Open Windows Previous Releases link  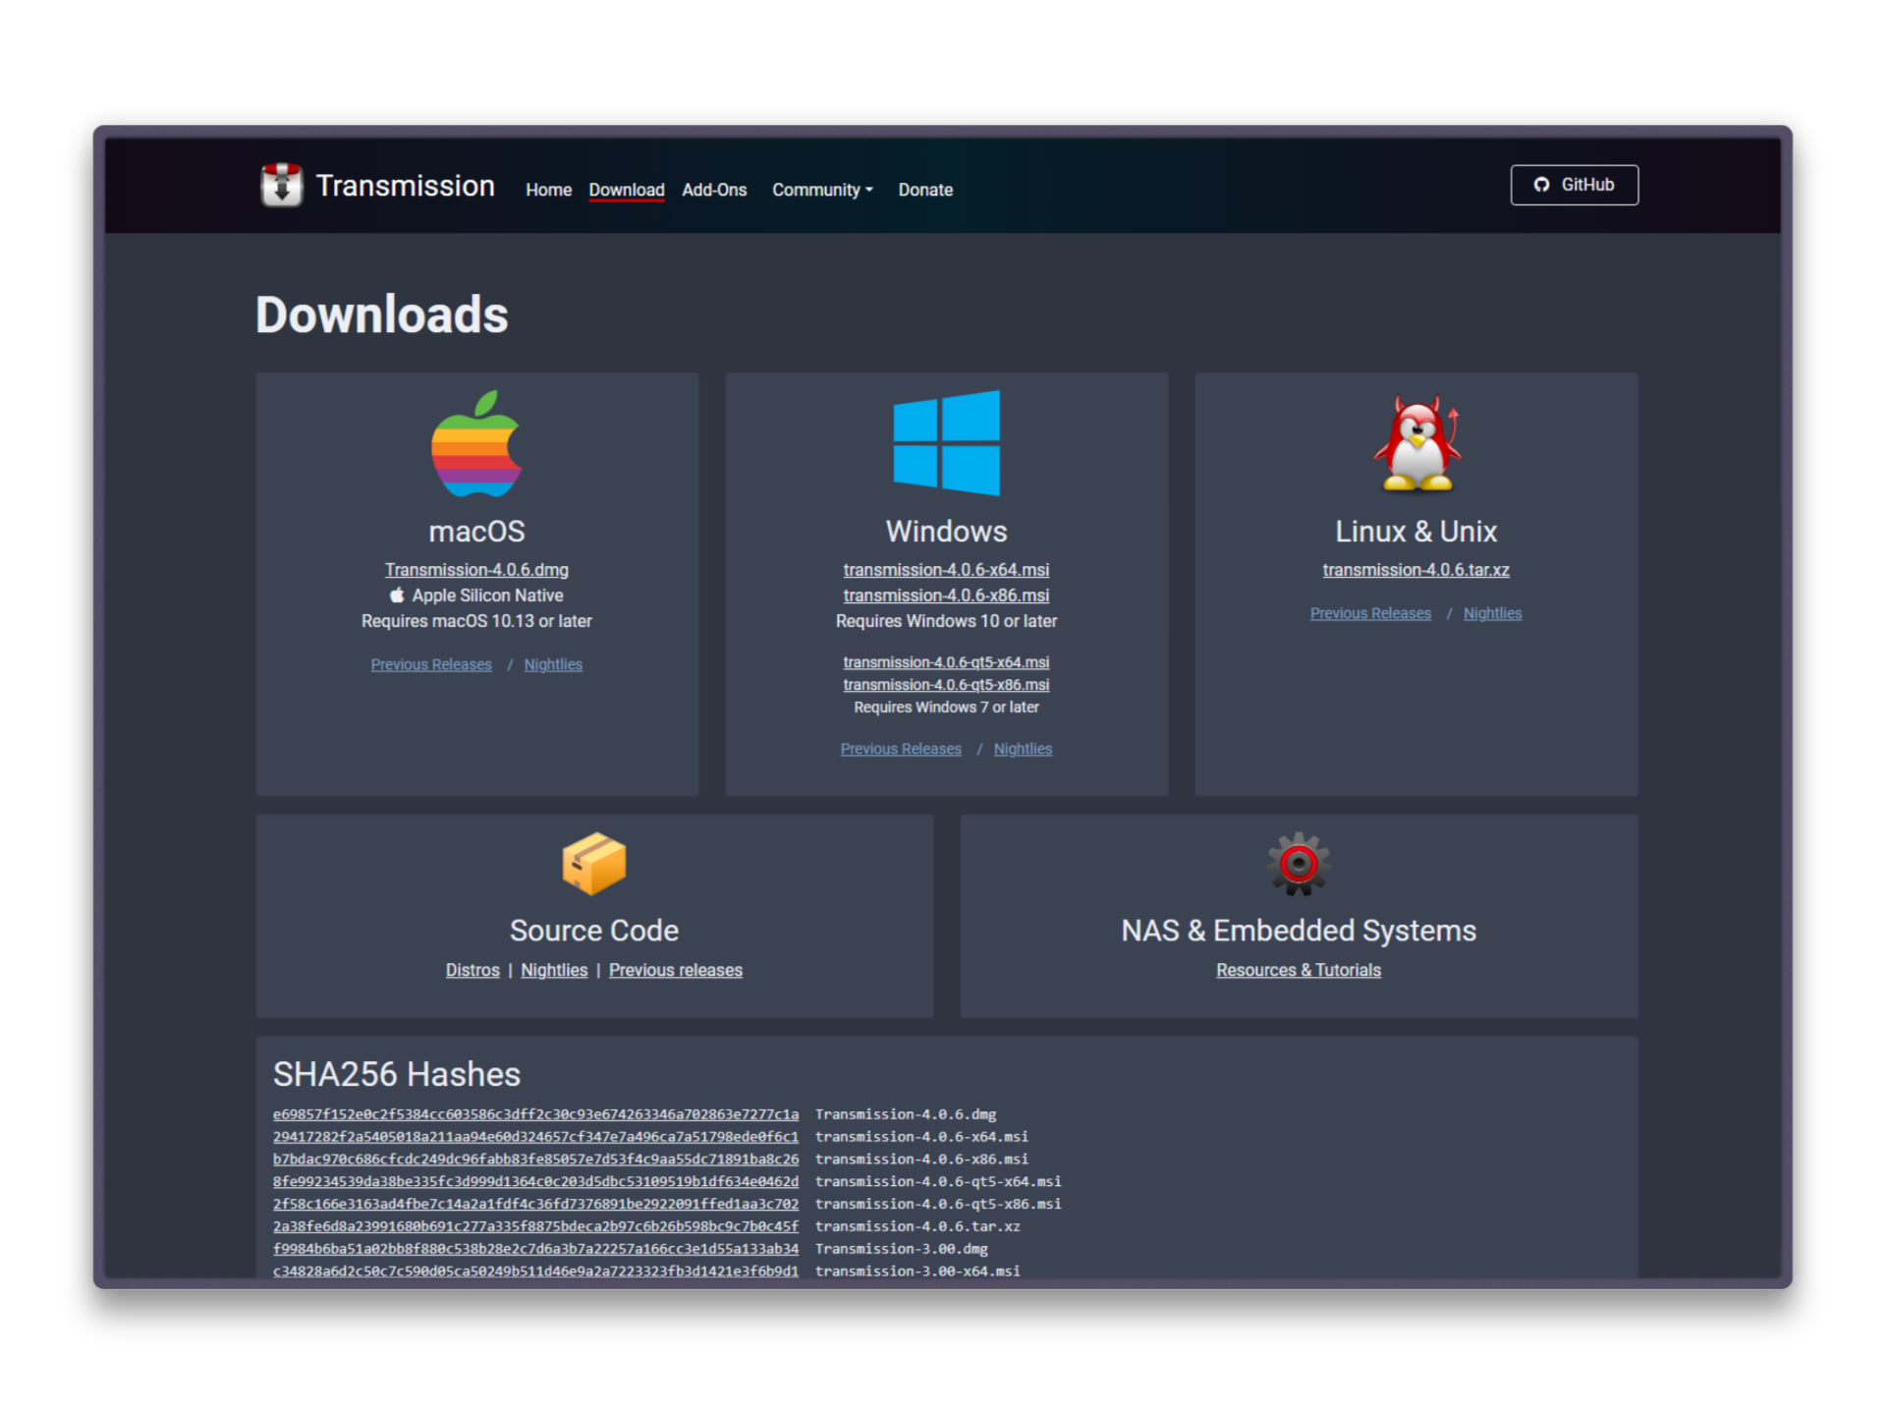pyautogui.click(x=901, y=749)
